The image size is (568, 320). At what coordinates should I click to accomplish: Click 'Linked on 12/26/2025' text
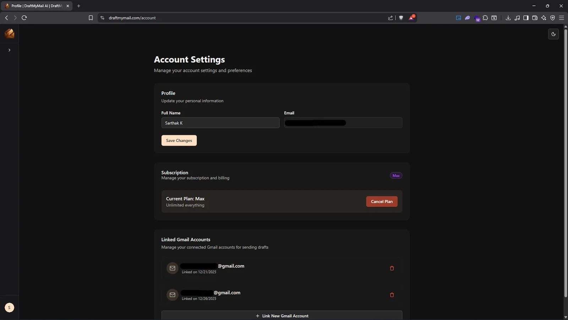click(x=199, y=299)
